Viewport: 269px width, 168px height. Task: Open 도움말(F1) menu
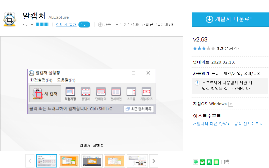click(66, 80)
